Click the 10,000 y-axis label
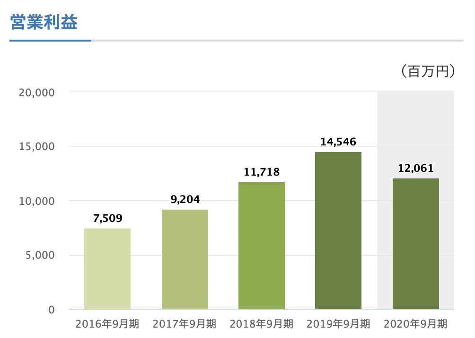Screen dimensions: 475x338 pyautogui.click(x=36, y=202)
